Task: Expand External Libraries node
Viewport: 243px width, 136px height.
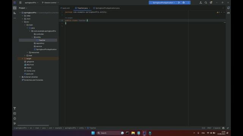Action: tap(20, 77)
